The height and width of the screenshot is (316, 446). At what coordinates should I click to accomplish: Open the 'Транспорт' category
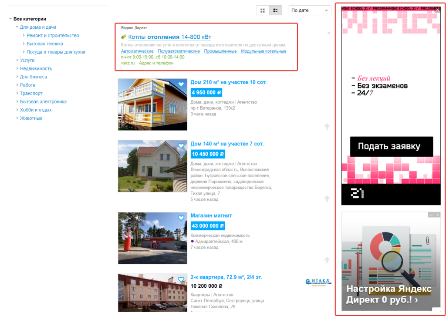(31, 93)
